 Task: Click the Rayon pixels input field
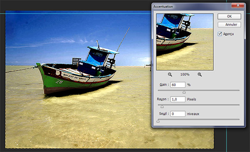[x=178, y=99]
